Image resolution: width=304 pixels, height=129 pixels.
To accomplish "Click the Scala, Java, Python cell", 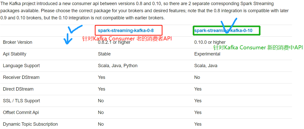I will pos(118,66).
